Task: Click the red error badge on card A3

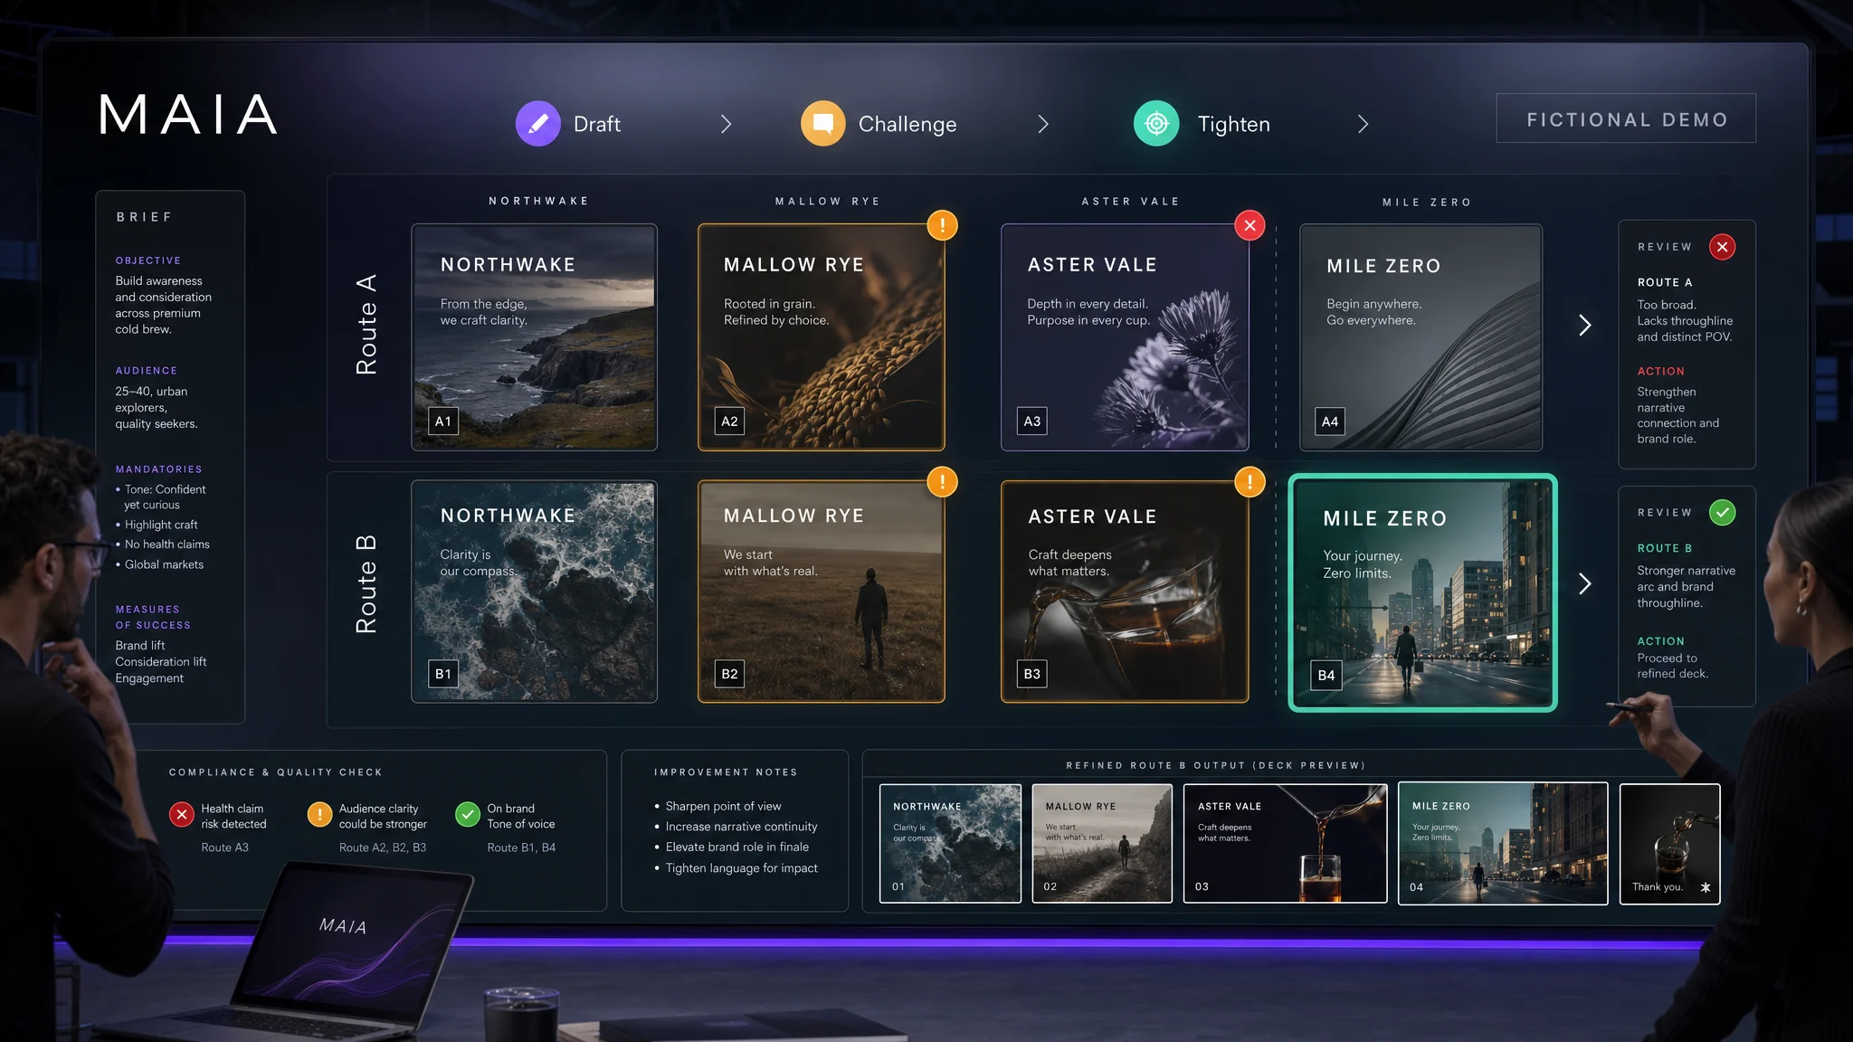Action: 1250,225
